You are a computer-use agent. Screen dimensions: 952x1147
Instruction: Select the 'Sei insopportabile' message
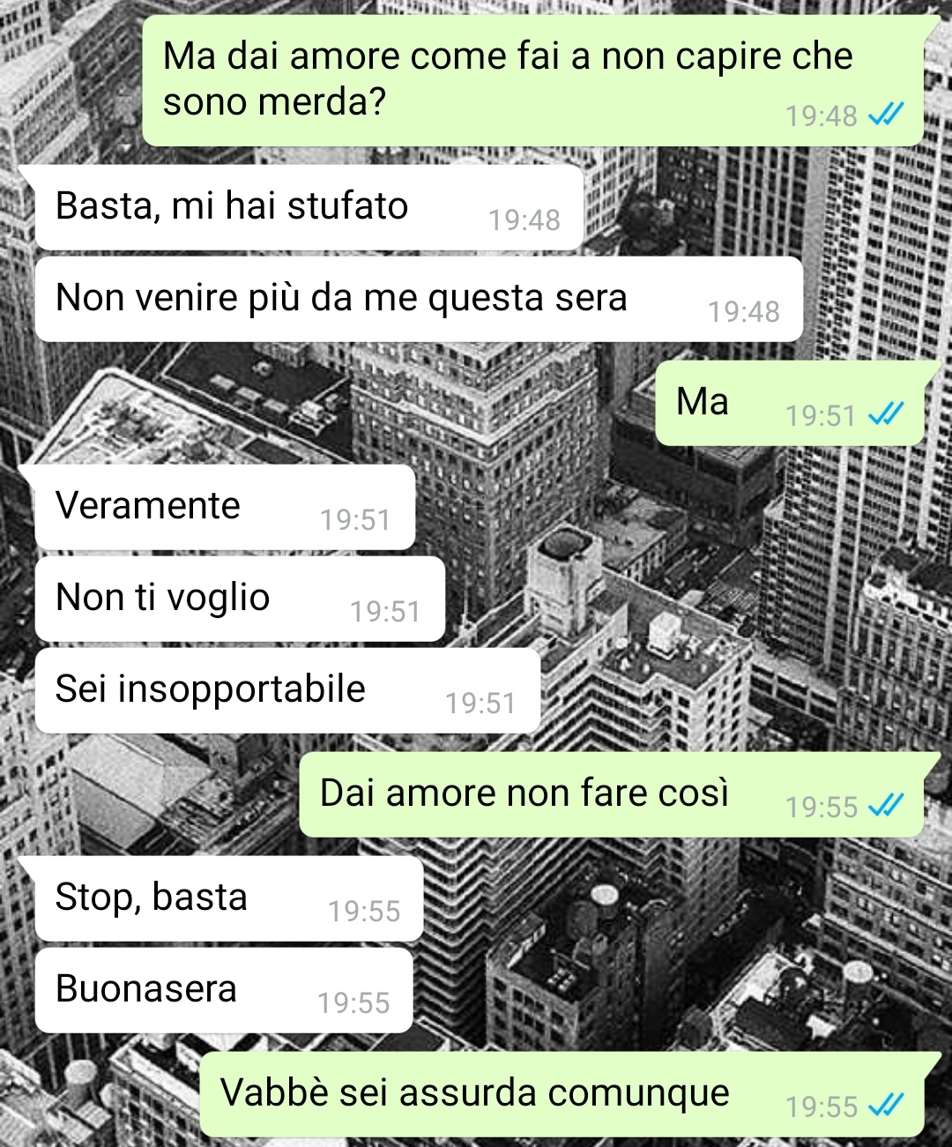pyautogui.click(x=287, y=690)
